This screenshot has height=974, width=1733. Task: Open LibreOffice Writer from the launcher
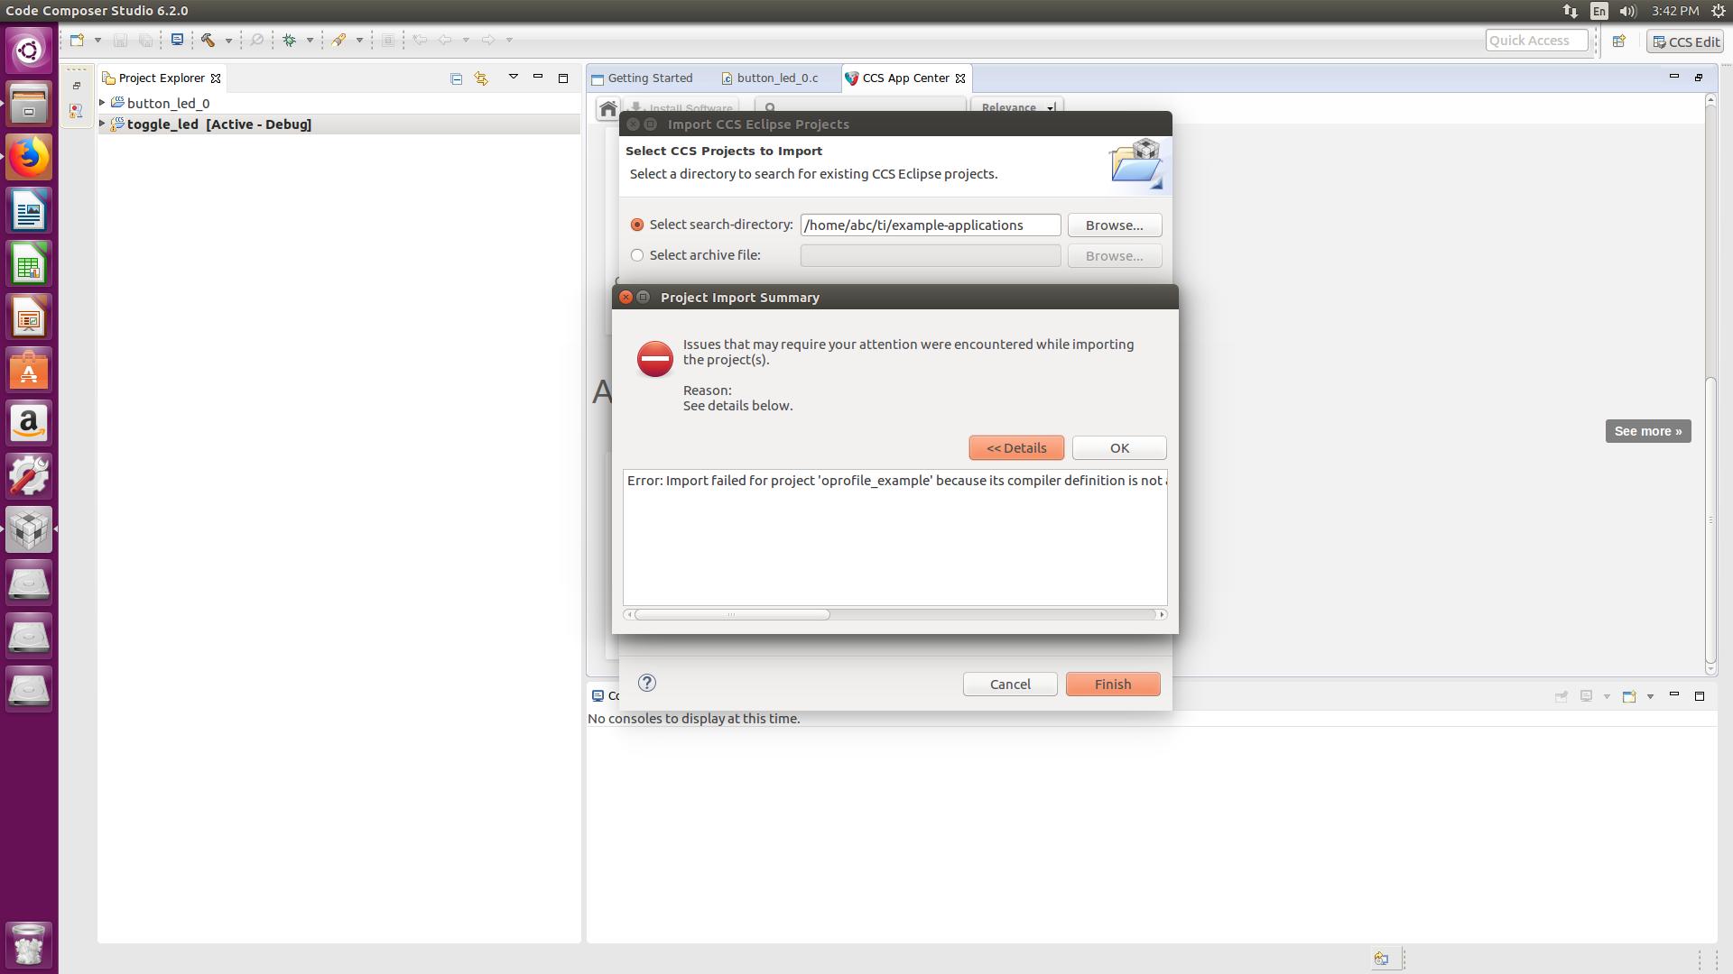click(29, 211)
